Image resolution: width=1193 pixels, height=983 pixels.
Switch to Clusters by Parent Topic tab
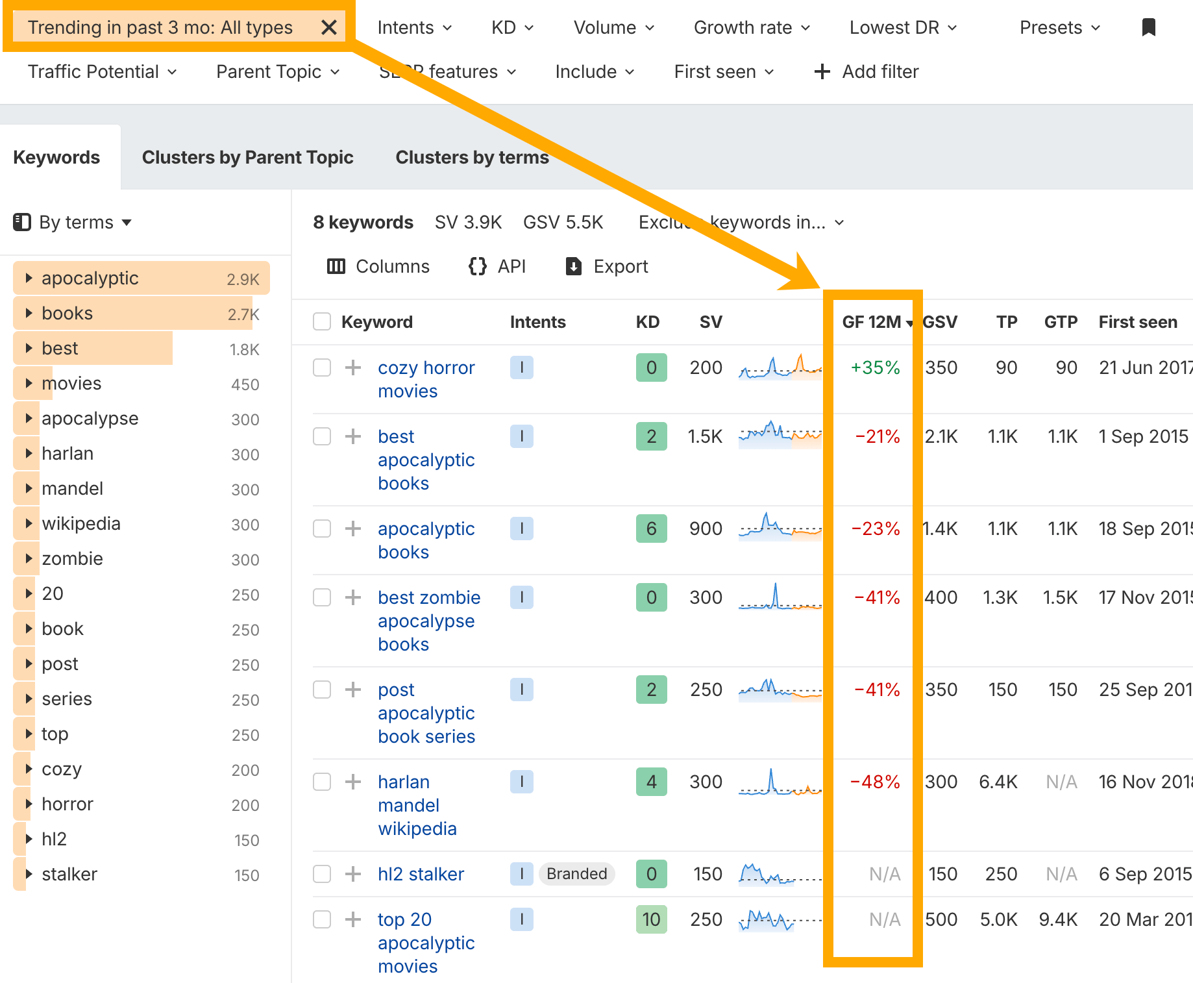pyautogui.click(x=247, y=157)
